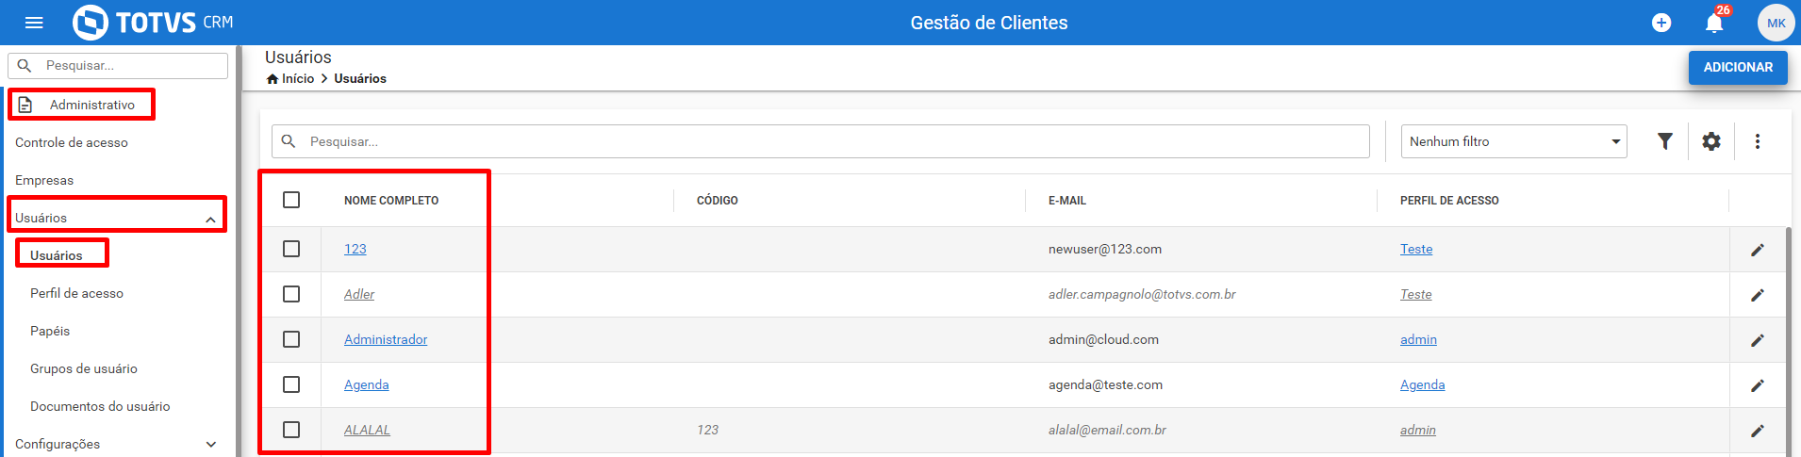Viewport: 1801px width, 457px height.
Task: Open the notifications bell
Action: 1714,23
